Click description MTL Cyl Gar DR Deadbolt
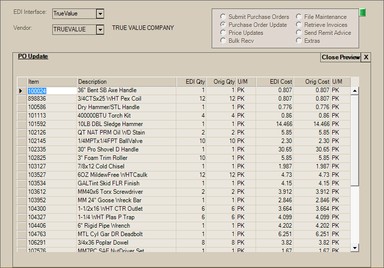The width and height of the screenshot is (384, 268). (110, 234)
